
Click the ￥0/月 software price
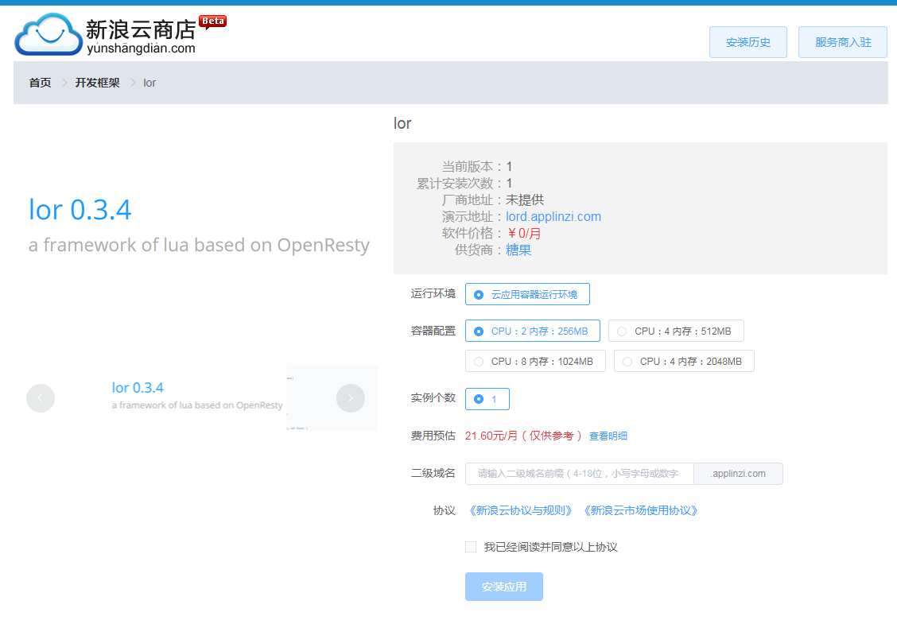524,234
